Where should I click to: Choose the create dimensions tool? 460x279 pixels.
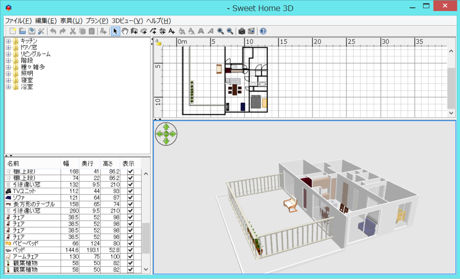coord(163,31)
